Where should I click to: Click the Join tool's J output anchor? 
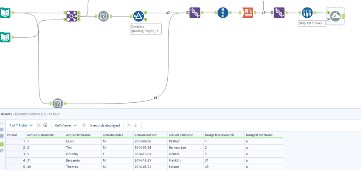79,16
